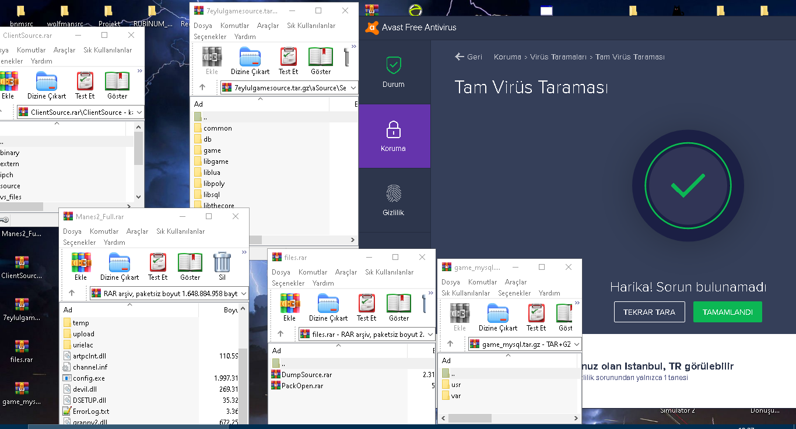Click Göster in Manes2_Full.rar window
796x429 pixels.
point(190,266)
